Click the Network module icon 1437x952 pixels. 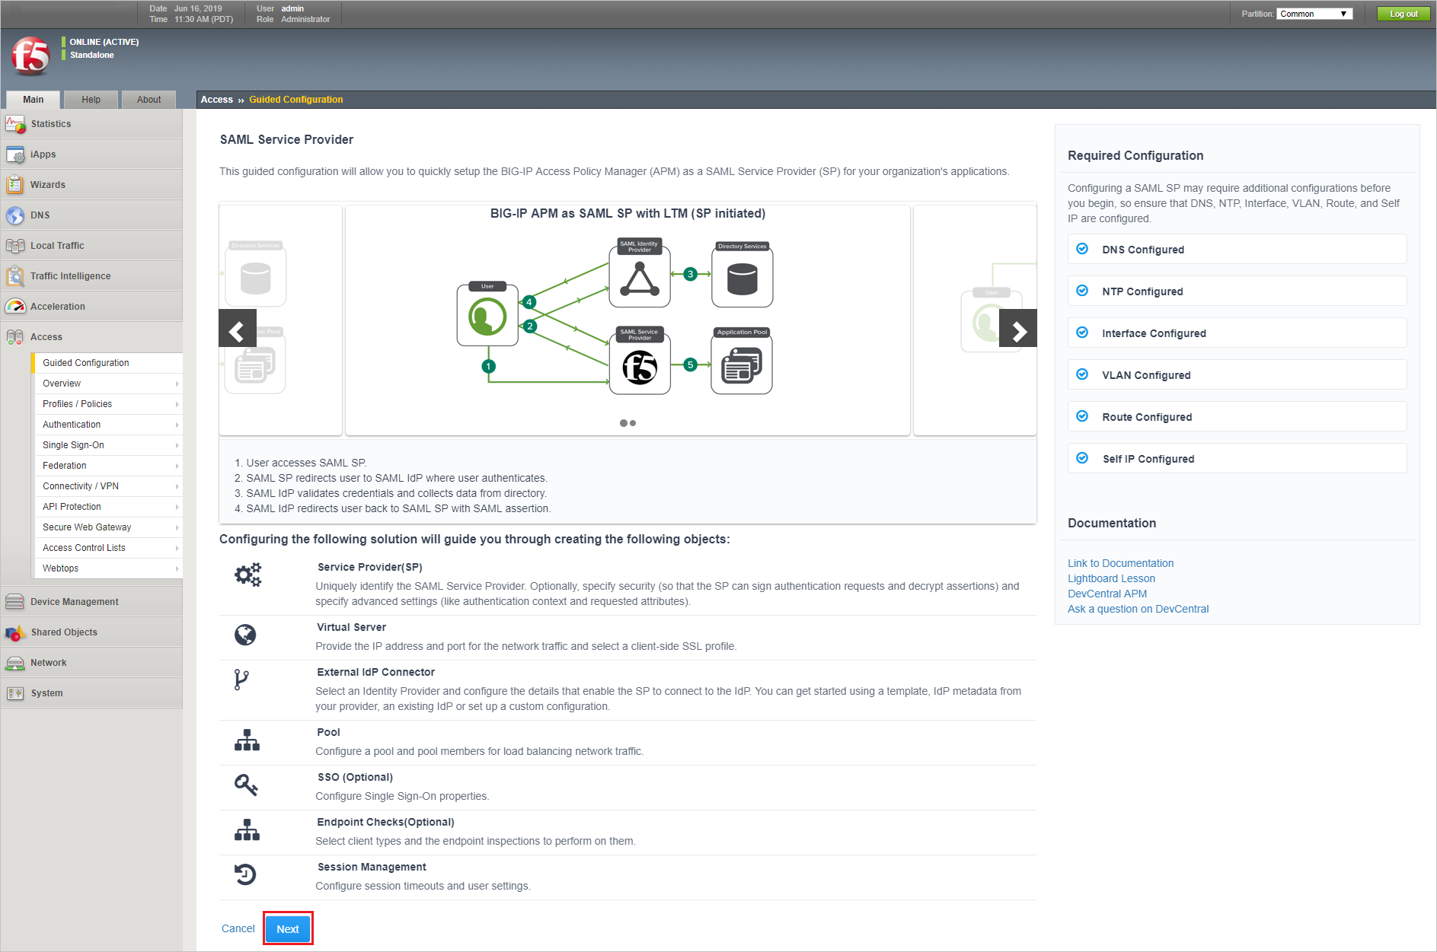point(15,663)
